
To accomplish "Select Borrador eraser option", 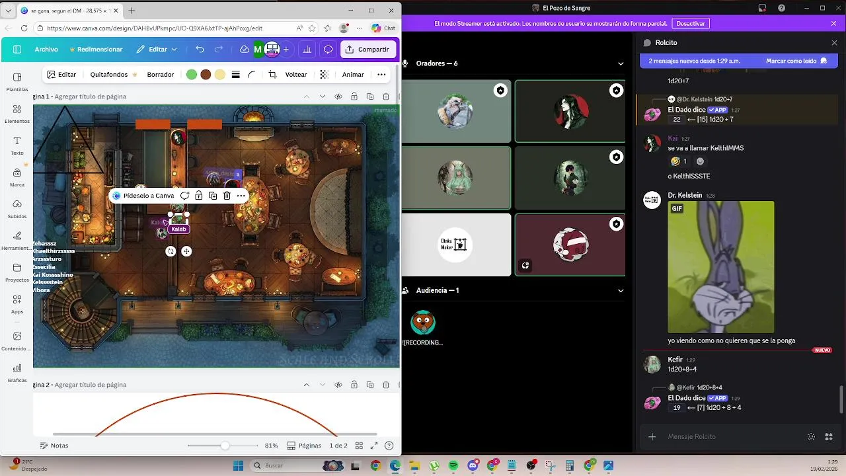I will click(161, 75).
